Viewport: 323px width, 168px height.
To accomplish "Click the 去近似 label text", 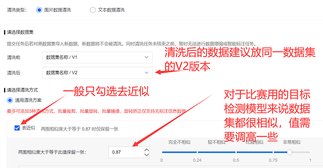I will pyautogui.click(x=29, y=128).
